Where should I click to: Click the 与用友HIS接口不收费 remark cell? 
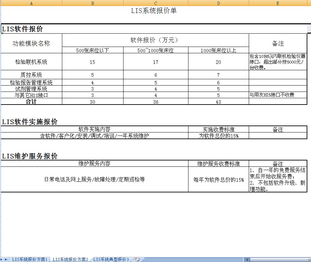point(278,95)
